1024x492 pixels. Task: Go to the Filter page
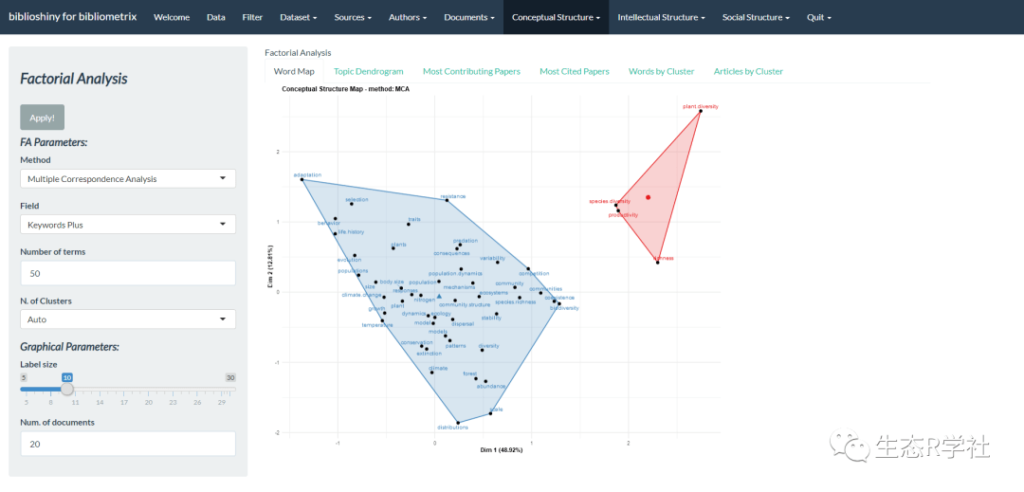252,17
